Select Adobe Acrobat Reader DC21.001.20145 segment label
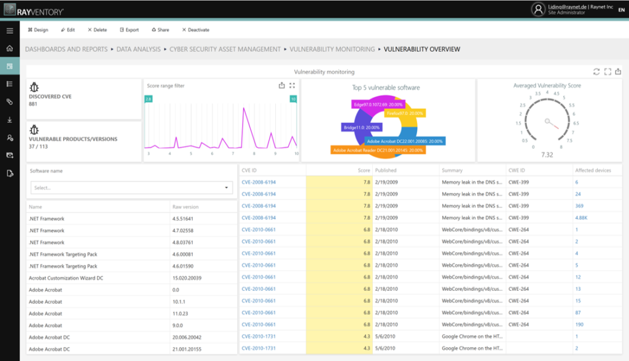The width and height of the screenshot is (629, 361). click(x=378, y=150)
